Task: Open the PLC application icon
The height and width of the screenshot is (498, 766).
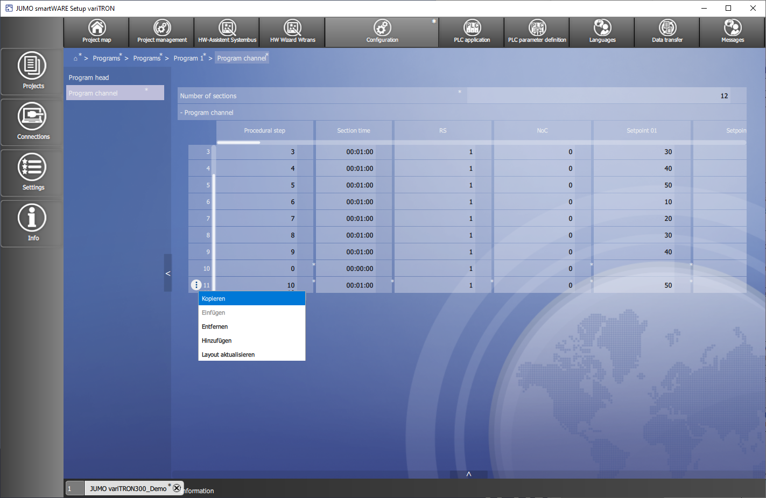Action: [x=472, y=32]
